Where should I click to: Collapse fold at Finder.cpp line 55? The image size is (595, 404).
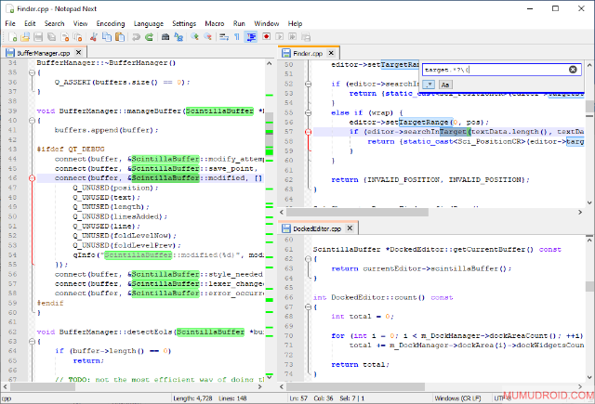click(x=308, y=113)
